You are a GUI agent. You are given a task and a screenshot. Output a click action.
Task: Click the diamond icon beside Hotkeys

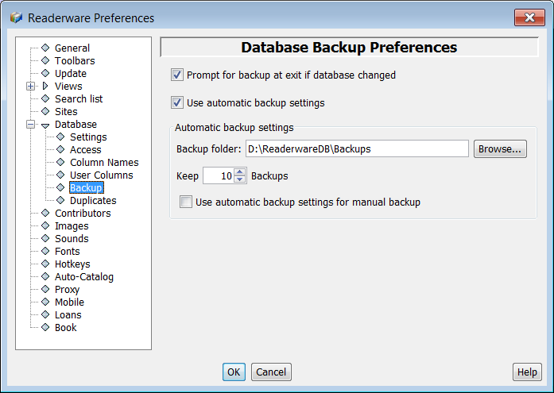point(45,264)
